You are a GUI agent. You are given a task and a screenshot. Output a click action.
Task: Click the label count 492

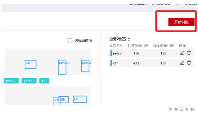point(136,63)
